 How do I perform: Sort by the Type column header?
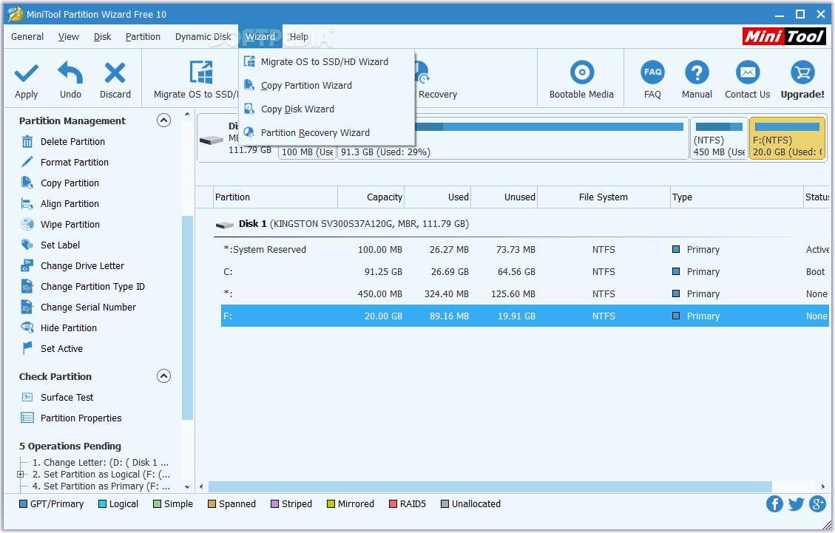pyautogui.click(x=737, y=197)
